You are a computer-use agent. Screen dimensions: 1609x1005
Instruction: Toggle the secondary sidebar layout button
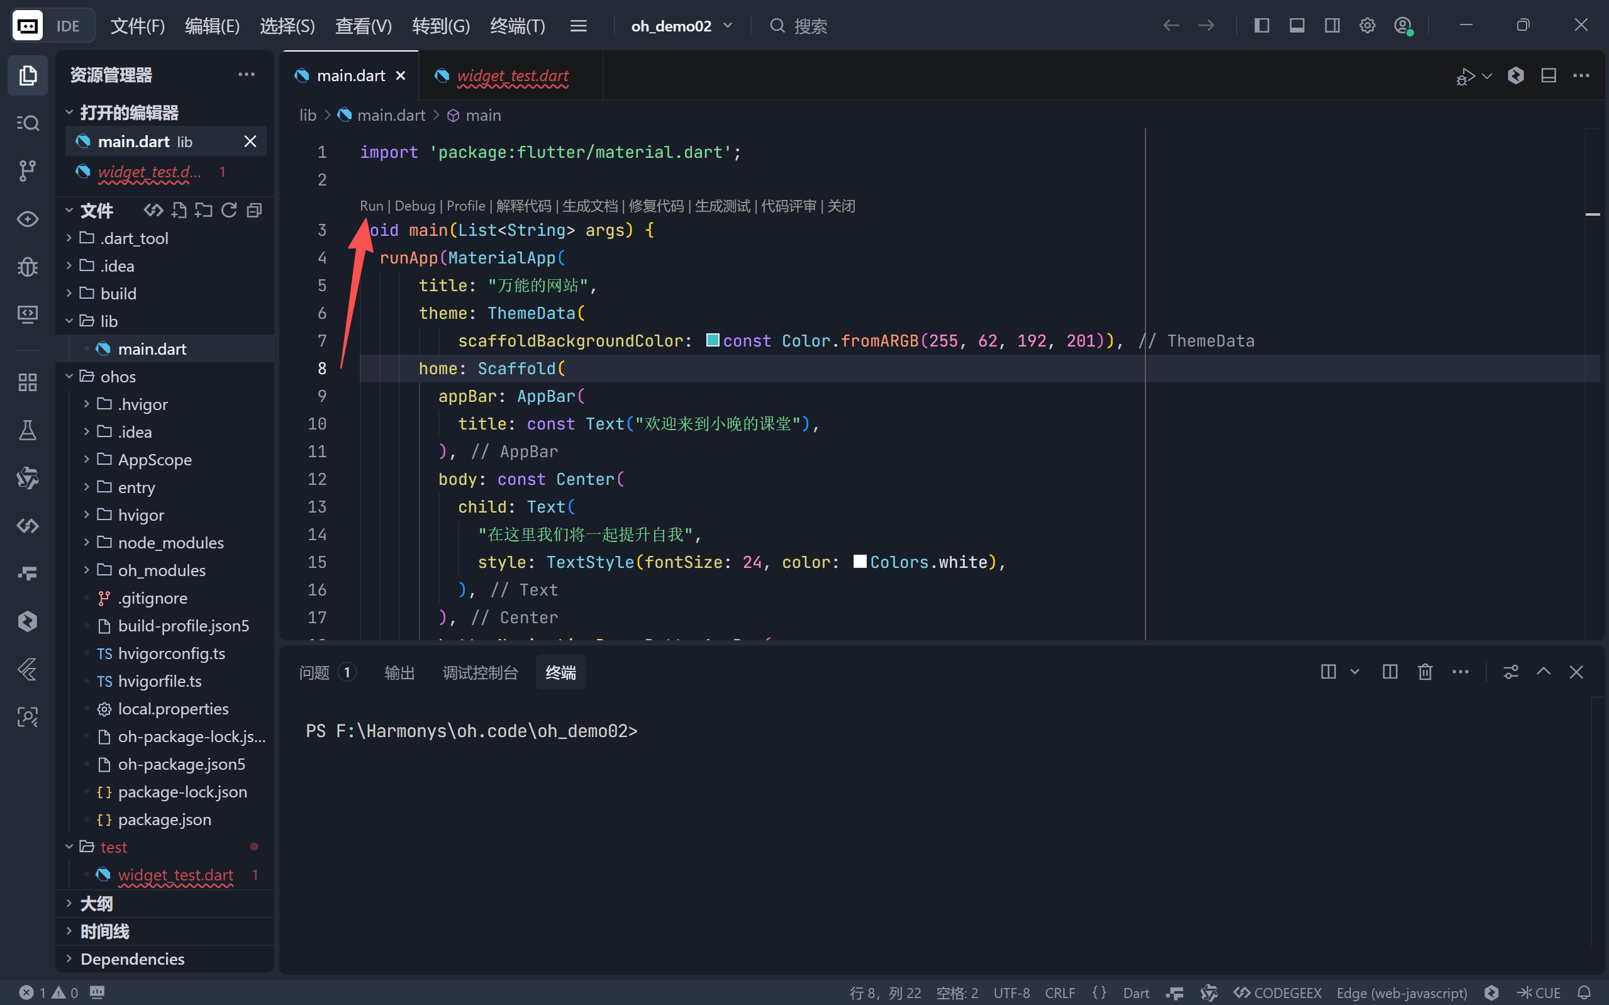pos(1332,26)
